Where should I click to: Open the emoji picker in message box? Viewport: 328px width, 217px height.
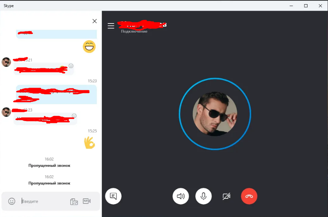12,201
